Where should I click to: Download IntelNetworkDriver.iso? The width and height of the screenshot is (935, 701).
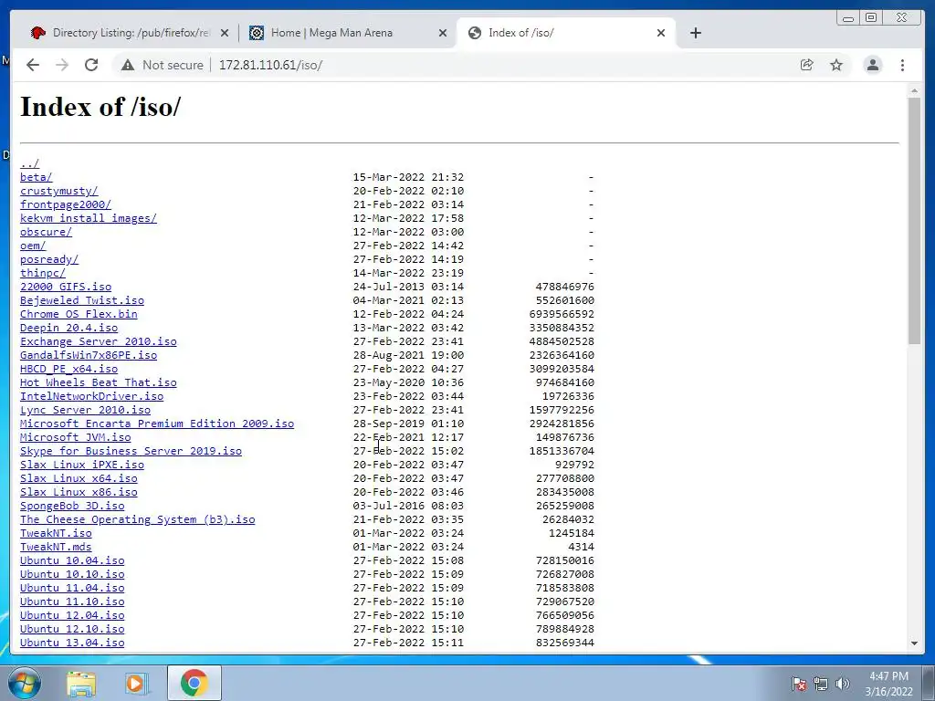pos(92,396)
